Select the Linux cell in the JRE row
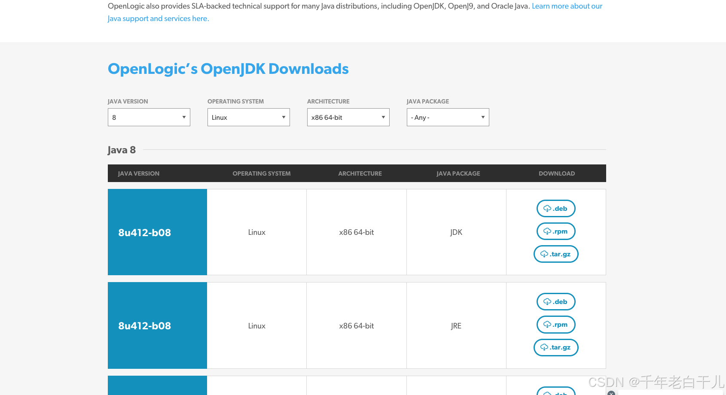 point(257,325)
